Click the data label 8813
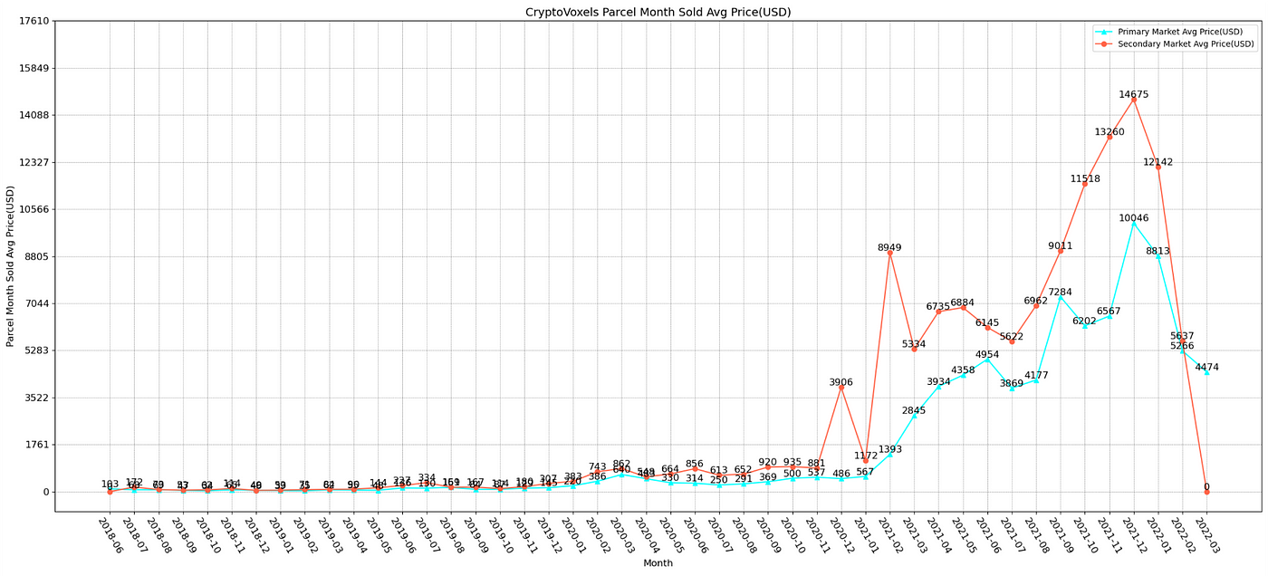This screenshot has height=576, width=1268. point(1158,251)
